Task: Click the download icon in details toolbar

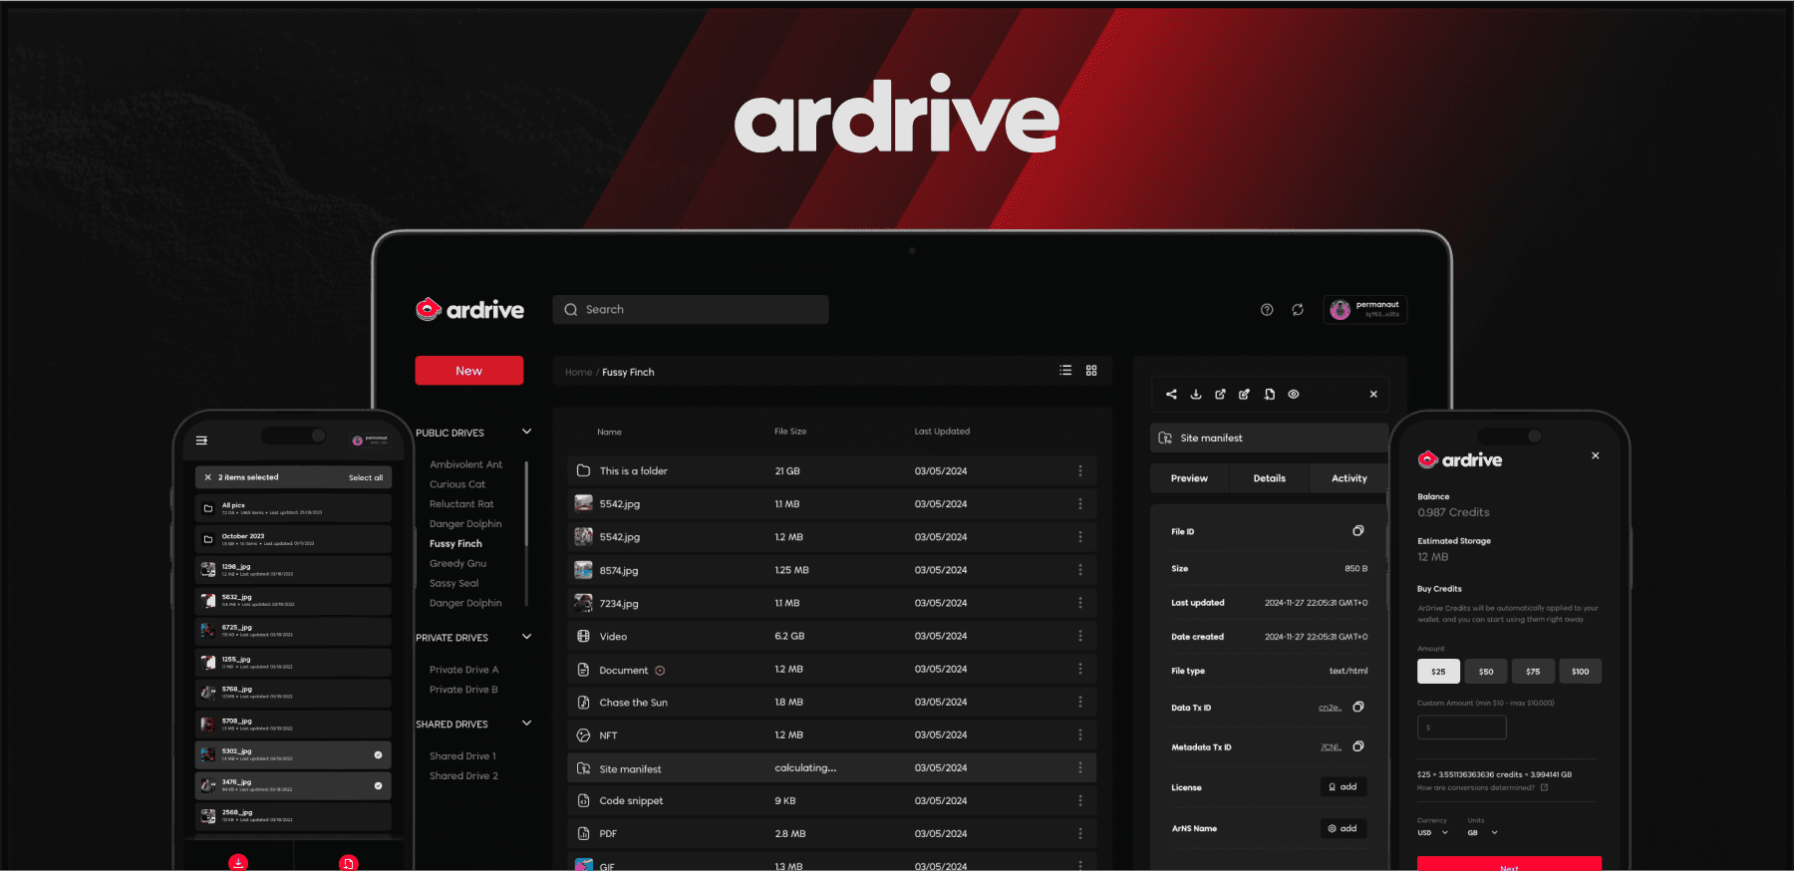Action: 1196,395
